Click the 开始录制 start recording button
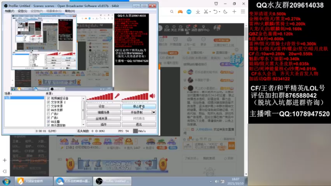 pyautogui.click(x=137, y=112)
